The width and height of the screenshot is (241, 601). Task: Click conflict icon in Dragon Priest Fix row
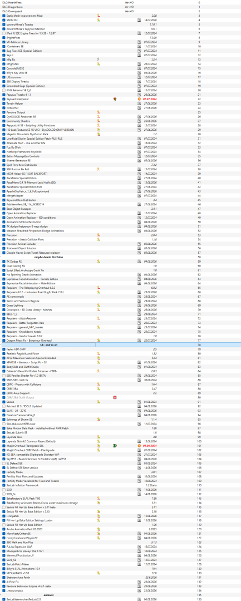coord(98,341)
